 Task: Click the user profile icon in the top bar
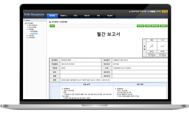pyautogui.click(x=130, y=12)
